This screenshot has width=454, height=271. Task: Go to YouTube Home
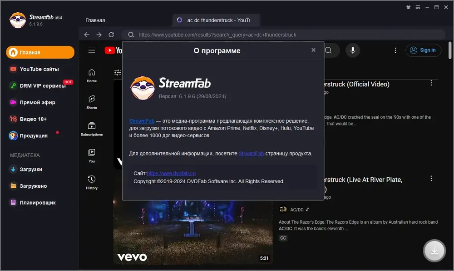[x=92, y=75]
